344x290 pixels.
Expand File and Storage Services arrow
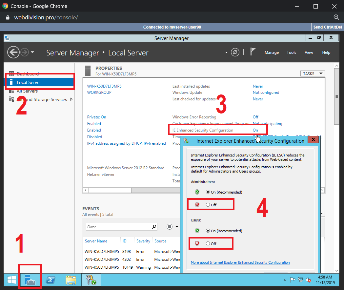71,99
